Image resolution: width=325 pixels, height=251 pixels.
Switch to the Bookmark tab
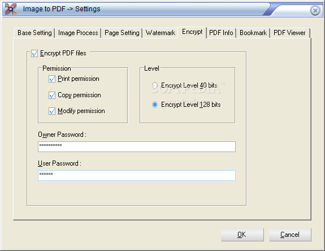[253, 33]
